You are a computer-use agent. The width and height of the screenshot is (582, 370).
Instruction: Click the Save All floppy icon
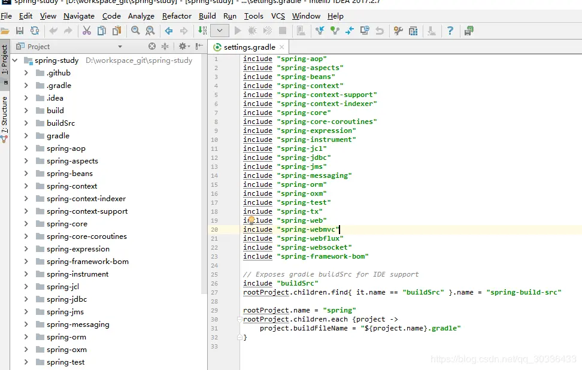point(20,31)
